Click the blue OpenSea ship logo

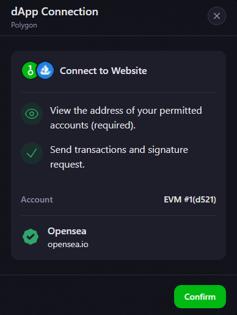click(x=45, y=70)
